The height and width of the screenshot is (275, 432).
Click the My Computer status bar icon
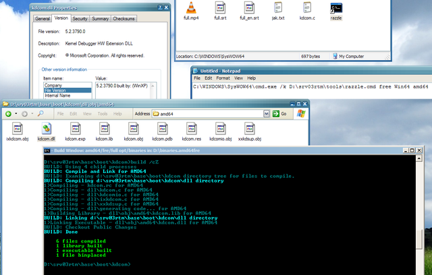[335, 56]
